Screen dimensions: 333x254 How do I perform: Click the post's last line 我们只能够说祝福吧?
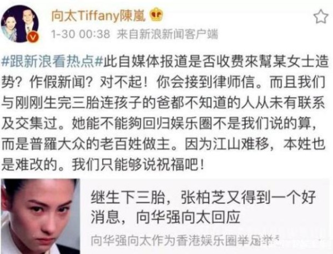coord(103,165)
